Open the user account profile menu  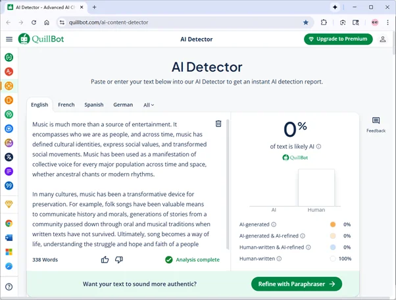(x=383, y=39)
